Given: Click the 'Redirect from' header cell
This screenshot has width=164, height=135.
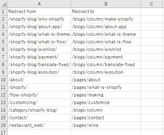Looking at the screenshot, I should [x=39, y=12].
